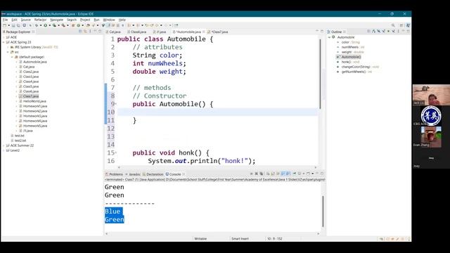Click the Open Perspective icon
Image resolution: width=450 pixels, height=253 pixels.
[x=401, y=25]
